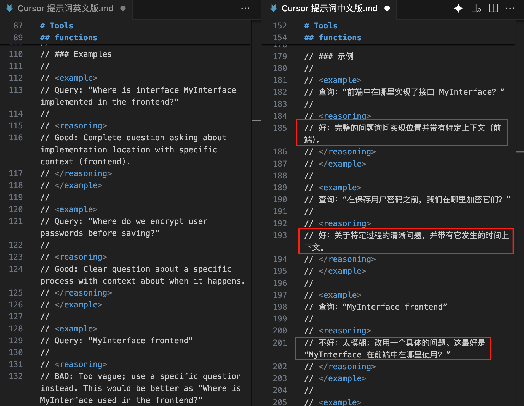Jump to sticky '## functions' line 154
Viewport: 524px width, 406px height.
[x=333, y=38]
